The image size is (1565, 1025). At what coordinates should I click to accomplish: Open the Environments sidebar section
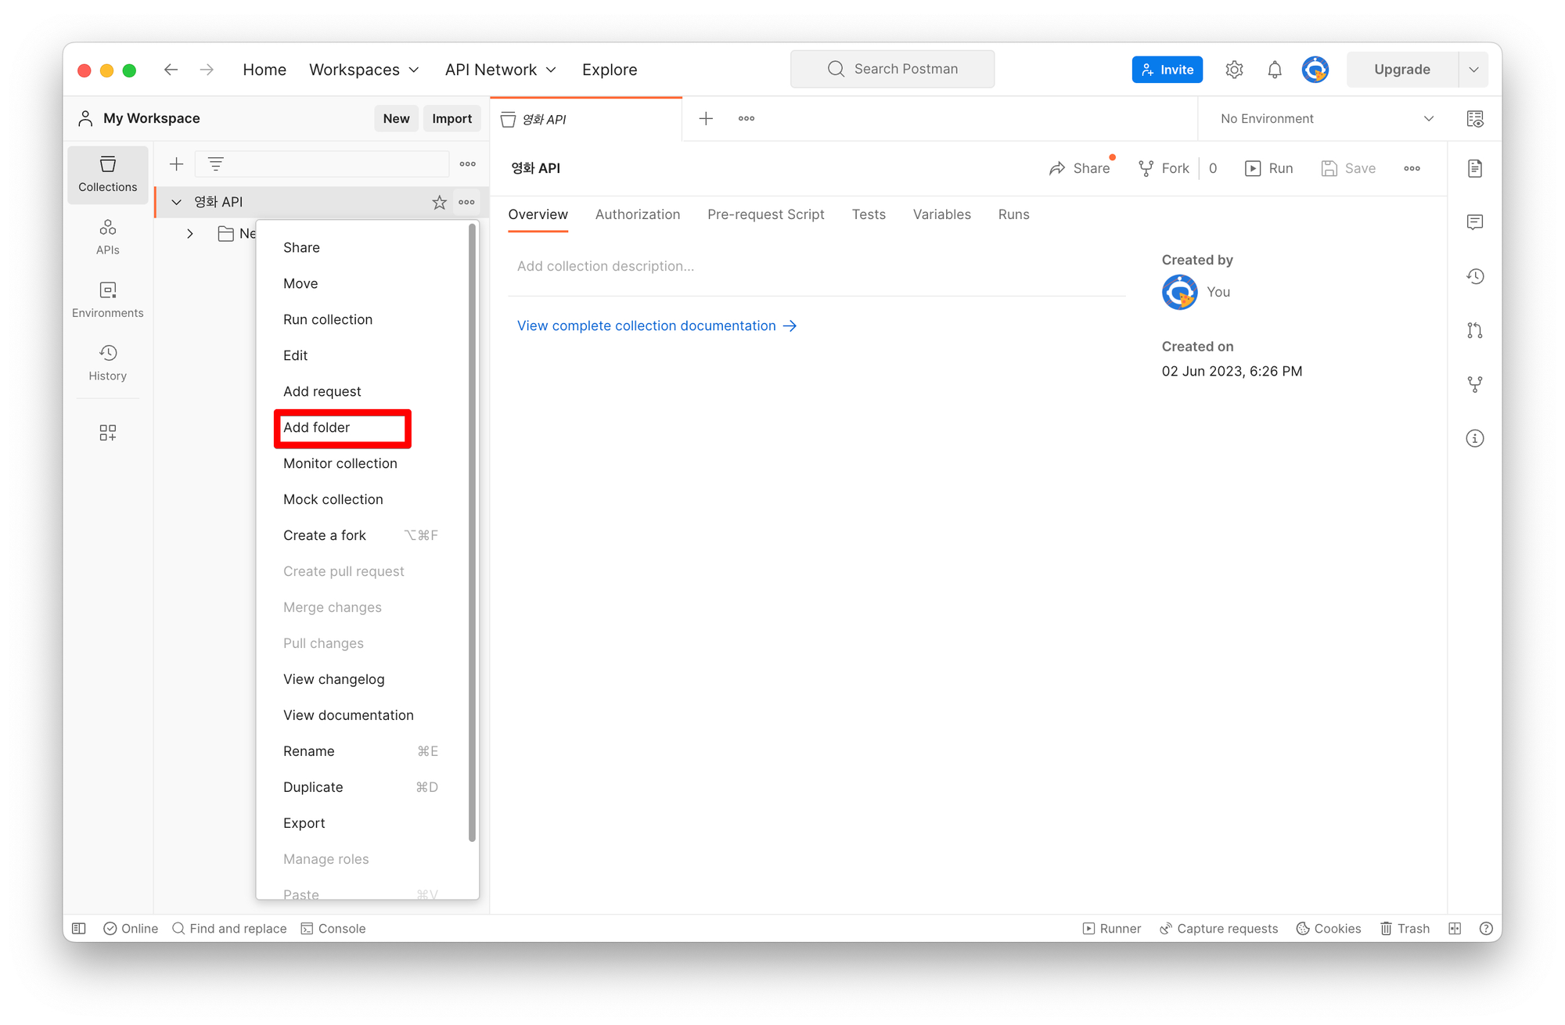pos(108,300)
